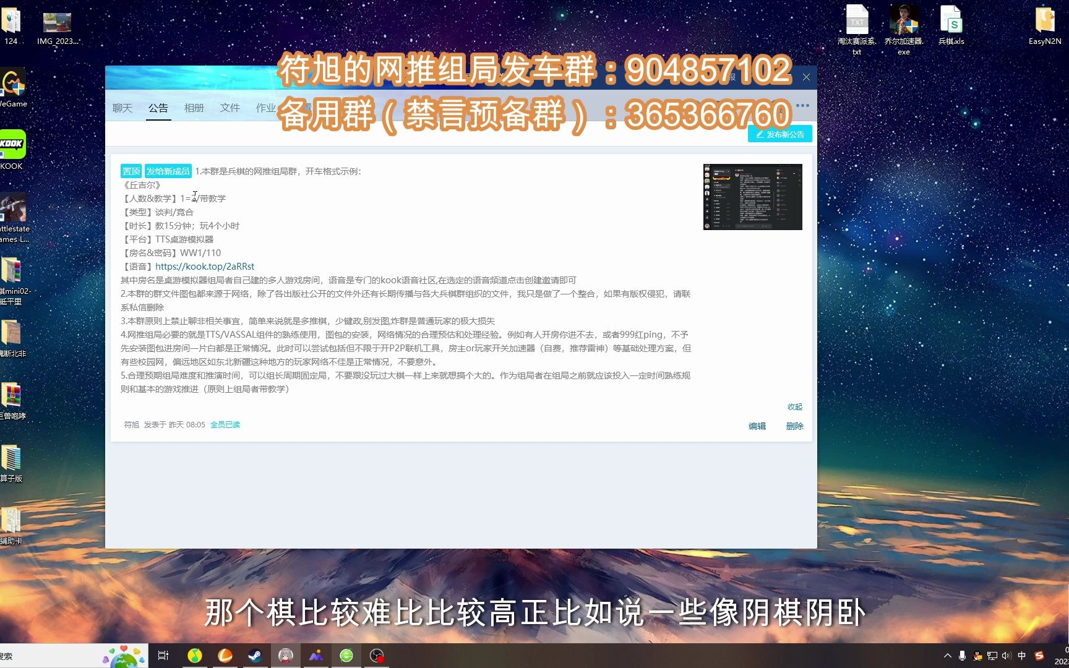
Task: Open the 文件 tab
Action: (230, 108)
